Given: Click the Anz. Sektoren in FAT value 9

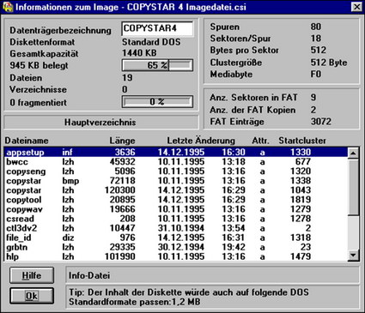Looking at the screenshot, I should (313, 98).
